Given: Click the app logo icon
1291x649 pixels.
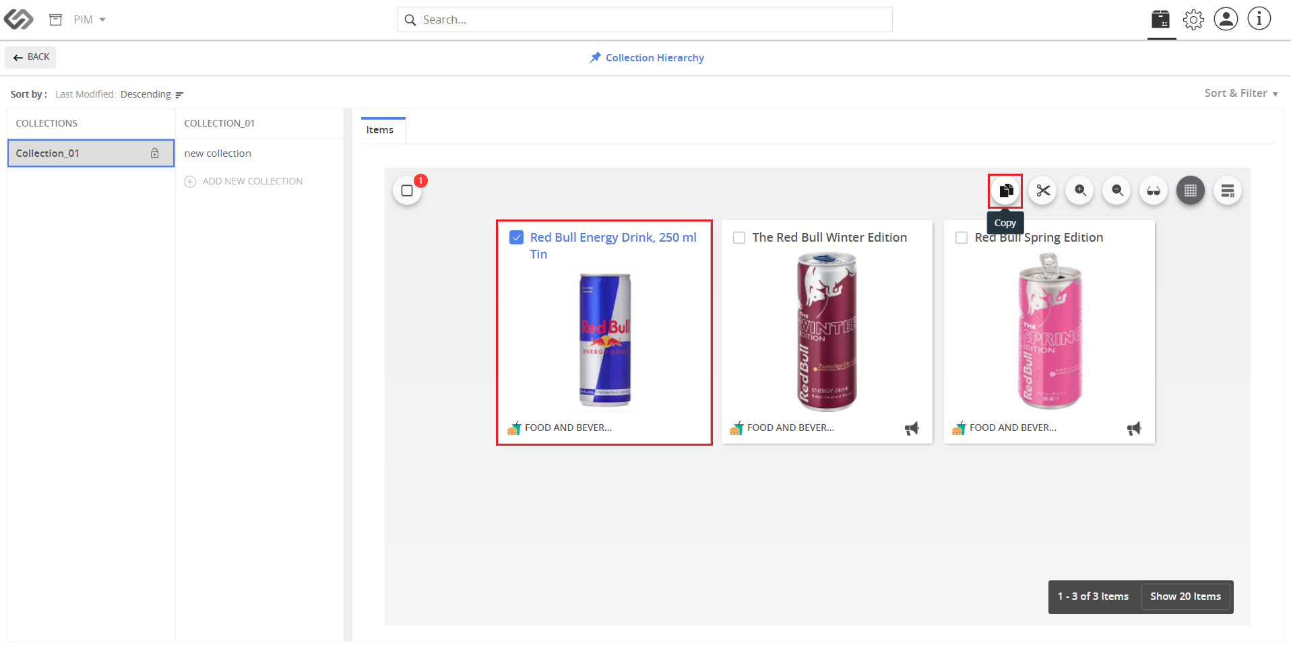Looking at the screenshot, I should pyautogui.click(x=18, y=20).
